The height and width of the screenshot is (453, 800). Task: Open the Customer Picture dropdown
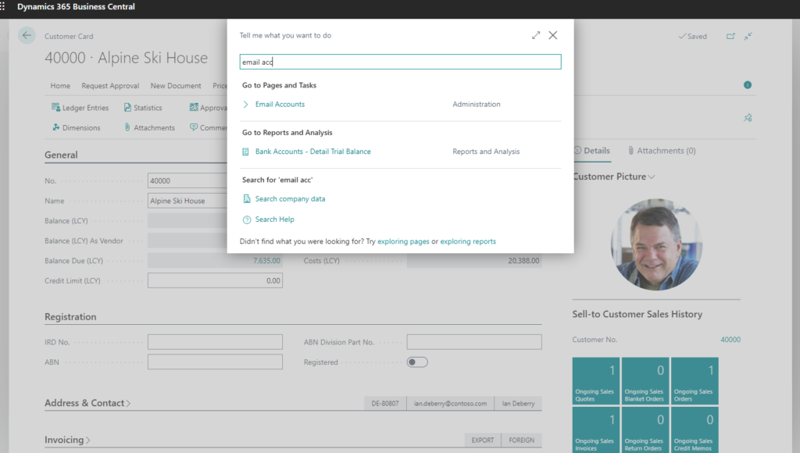[652, 177]
